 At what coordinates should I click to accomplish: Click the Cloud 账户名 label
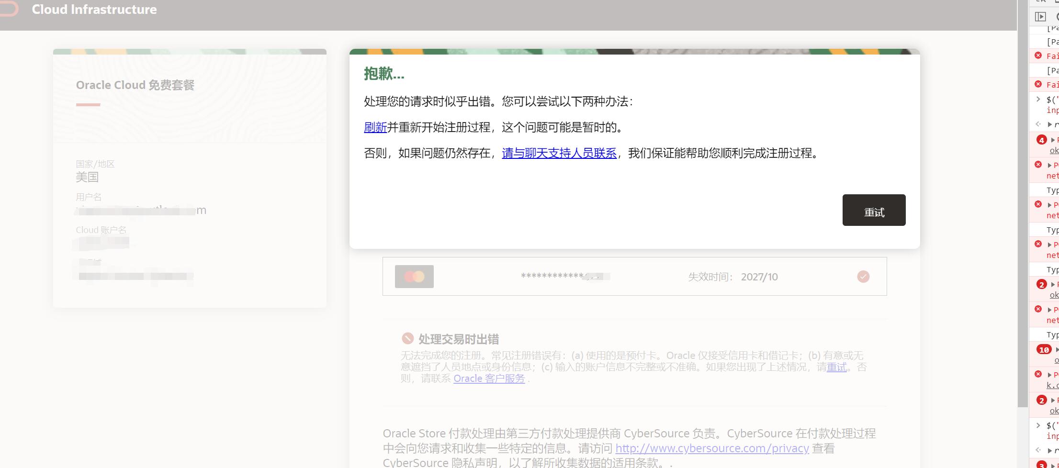[101, 230]
